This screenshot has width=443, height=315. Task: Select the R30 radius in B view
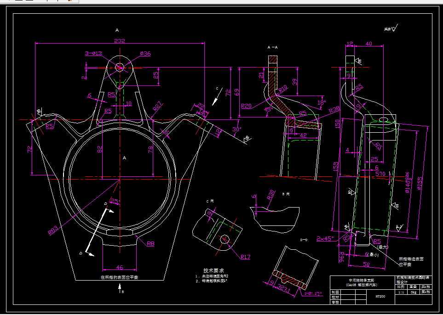coord(270,195)
